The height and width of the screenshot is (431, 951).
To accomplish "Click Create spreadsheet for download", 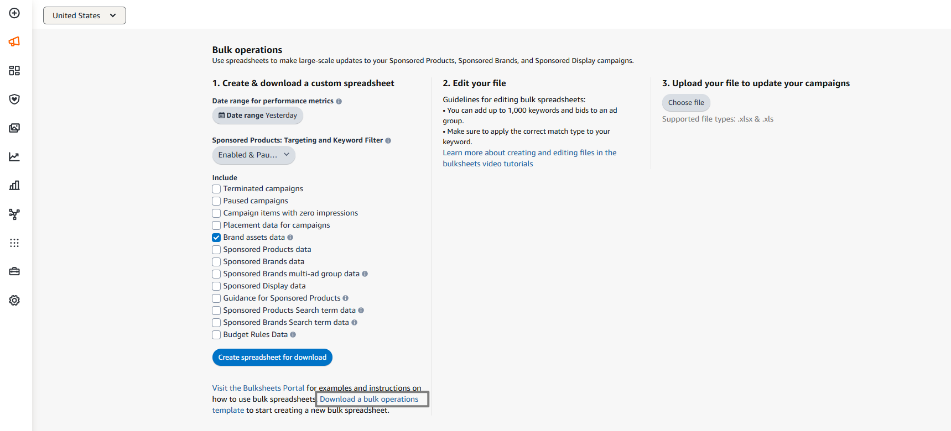I will coord(272,357).
